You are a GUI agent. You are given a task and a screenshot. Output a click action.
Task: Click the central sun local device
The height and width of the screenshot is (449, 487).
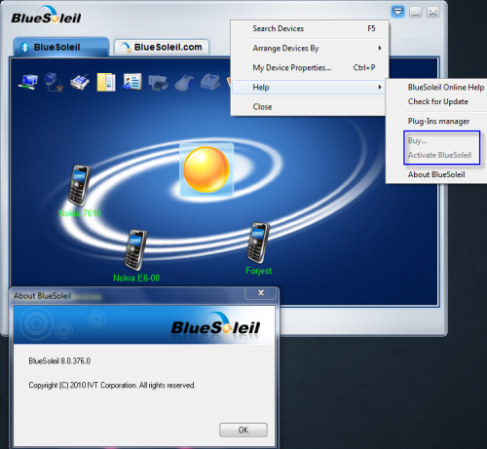click(x=206, y=169)
